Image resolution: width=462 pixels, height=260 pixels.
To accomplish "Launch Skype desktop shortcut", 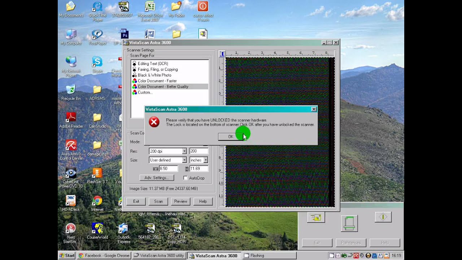I will point(97,65).
